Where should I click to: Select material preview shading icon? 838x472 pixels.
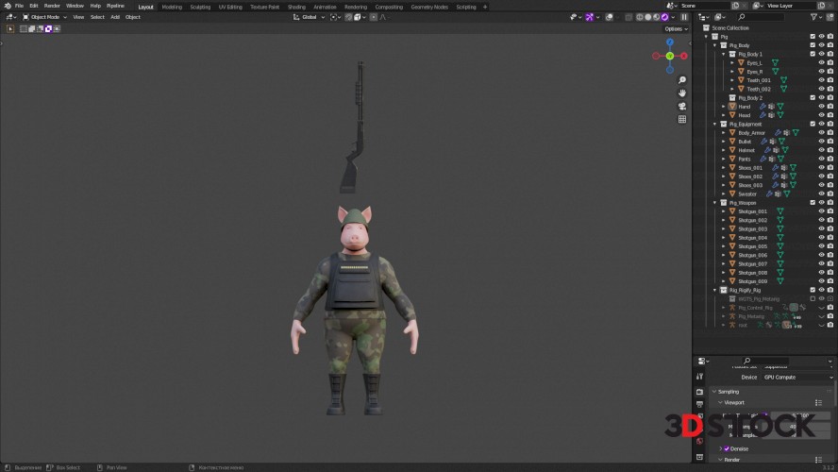point(656,17)
